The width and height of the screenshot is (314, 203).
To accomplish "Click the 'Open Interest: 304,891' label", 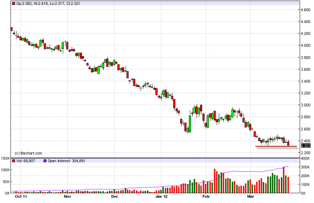I will coord(67,161).
